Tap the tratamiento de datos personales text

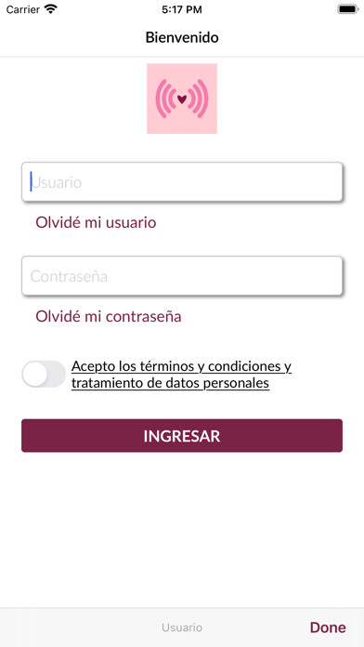(x=170, y=383)
